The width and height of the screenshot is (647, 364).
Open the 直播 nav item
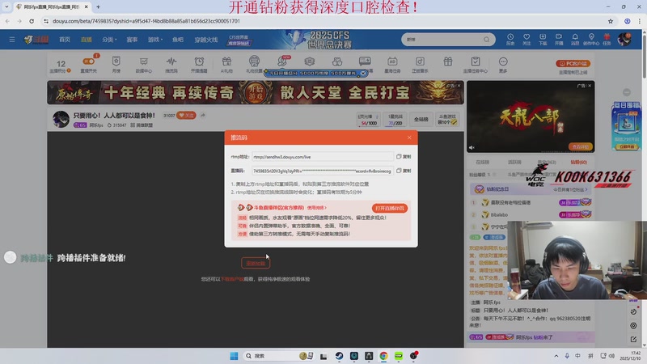coord(87,40)
